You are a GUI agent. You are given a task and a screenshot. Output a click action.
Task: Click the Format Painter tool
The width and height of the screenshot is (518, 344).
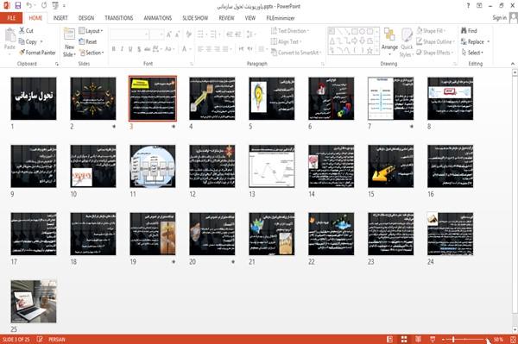click(x=37, y=53)
